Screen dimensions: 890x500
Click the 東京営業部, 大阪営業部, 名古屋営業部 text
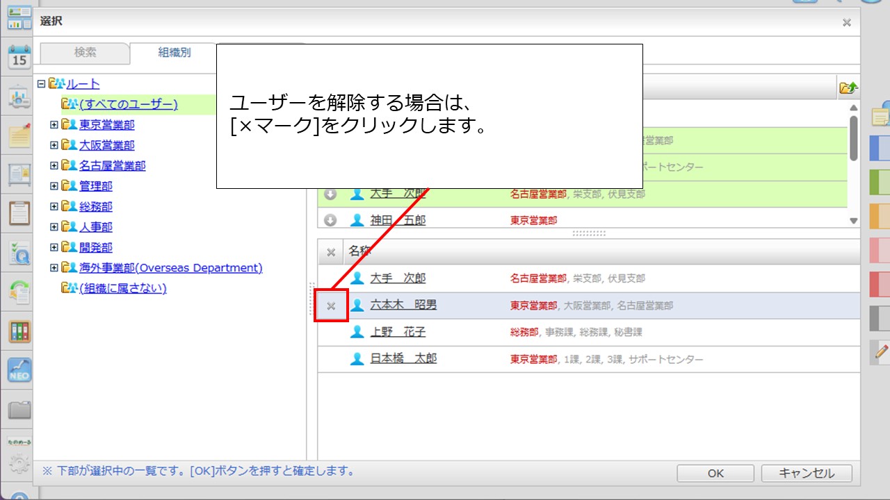coord(592,306)
